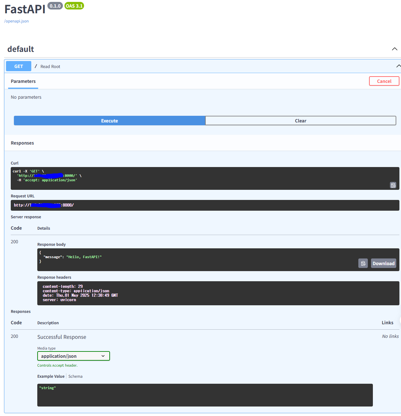
Task: Click the "Hello, FastAPI!" response value
Action: pyautogui.click(x=84, y=257)
